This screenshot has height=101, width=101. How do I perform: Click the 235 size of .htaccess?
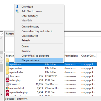click(x=41, y=76)
